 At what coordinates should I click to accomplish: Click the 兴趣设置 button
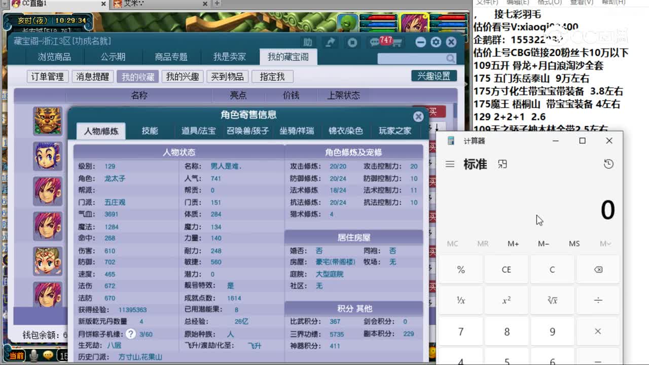click(434, 75)
